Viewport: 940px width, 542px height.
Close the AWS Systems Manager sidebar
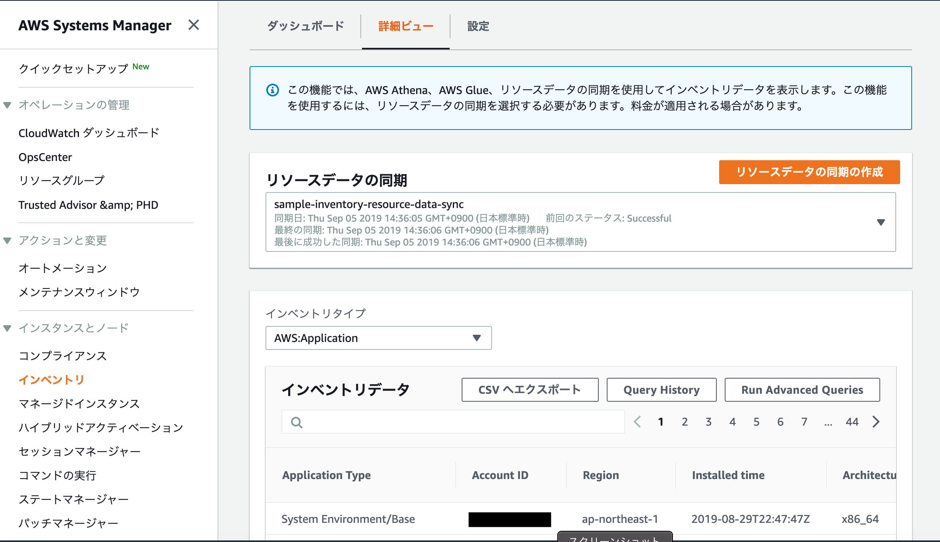point(194,25)
